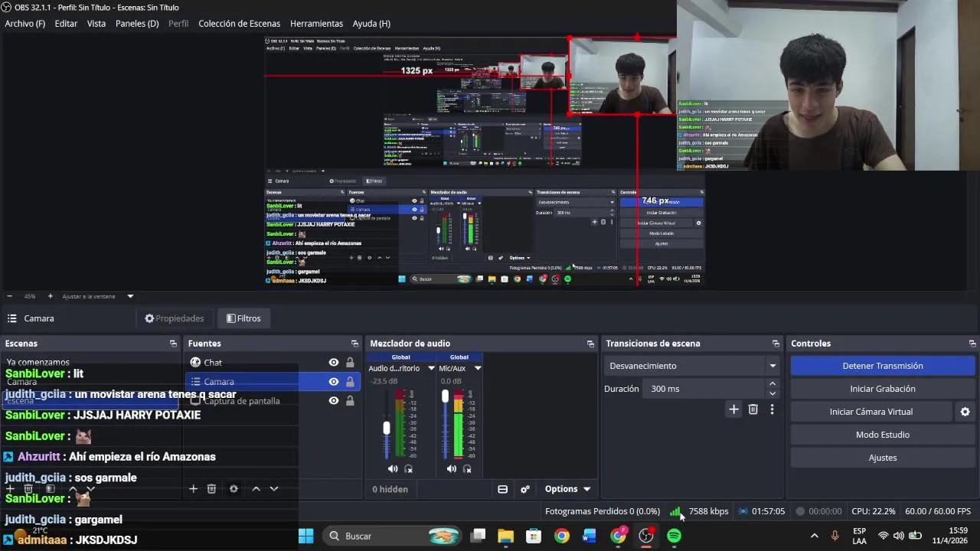The width and height of the screenshot is (980, 551).
Task: Open the Vista menu
Action: 96,24
